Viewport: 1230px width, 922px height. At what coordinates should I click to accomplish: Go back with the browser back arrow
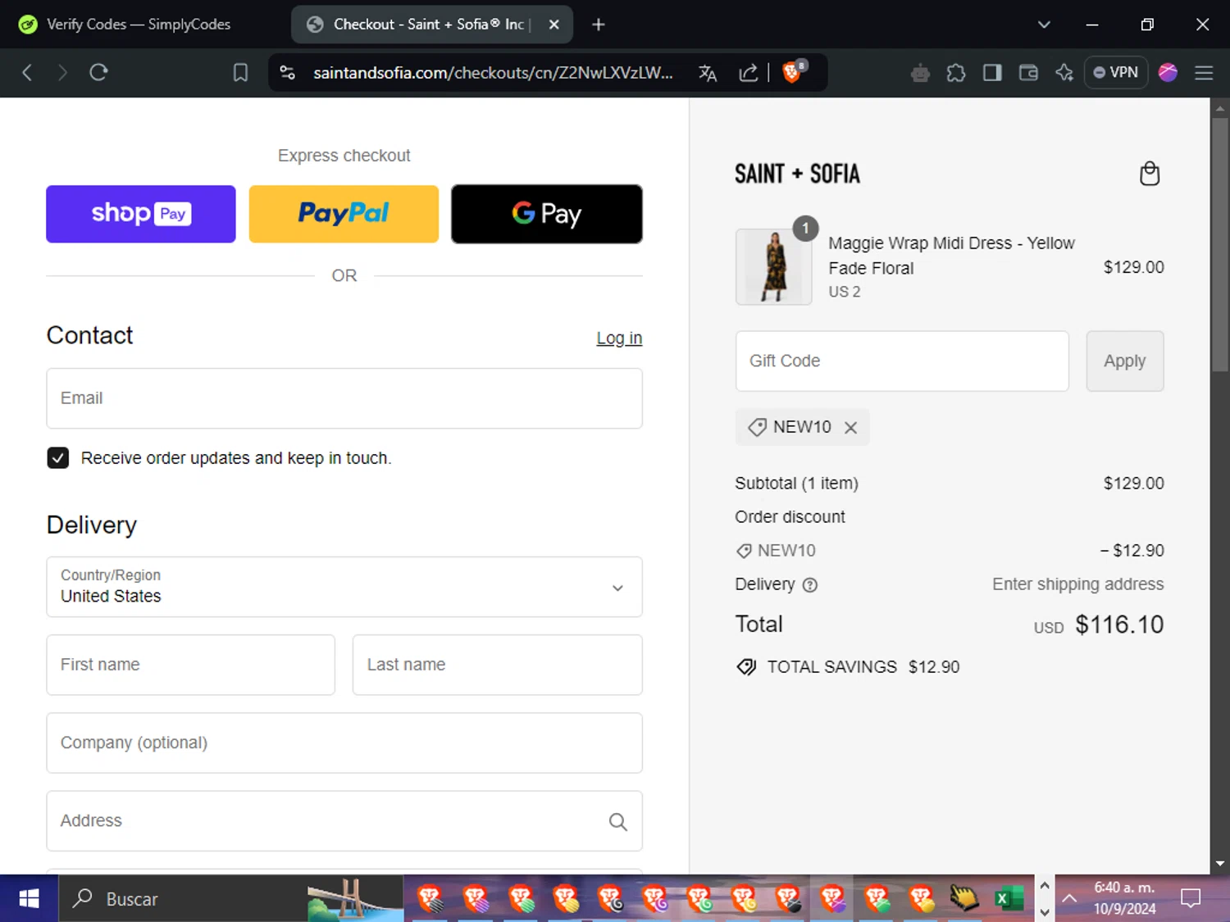[27, 73]
